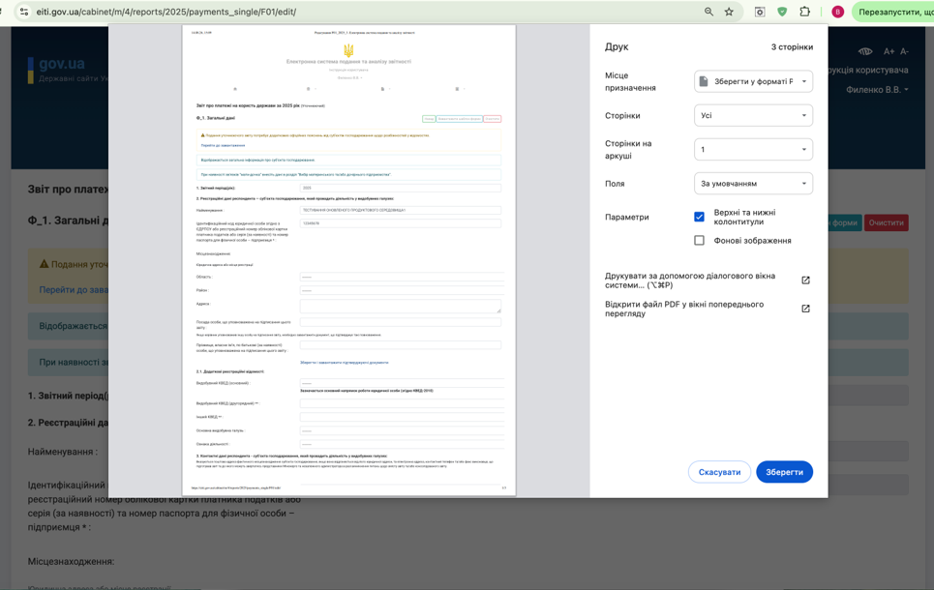Enable the Фонові зображення checkbox
The height and width of the screenshot is (590, 934).
click(700, 241)
